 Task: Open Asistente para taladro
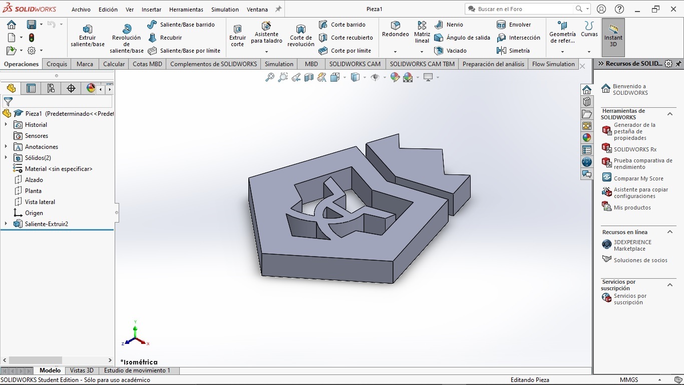(x=266, y=33)
